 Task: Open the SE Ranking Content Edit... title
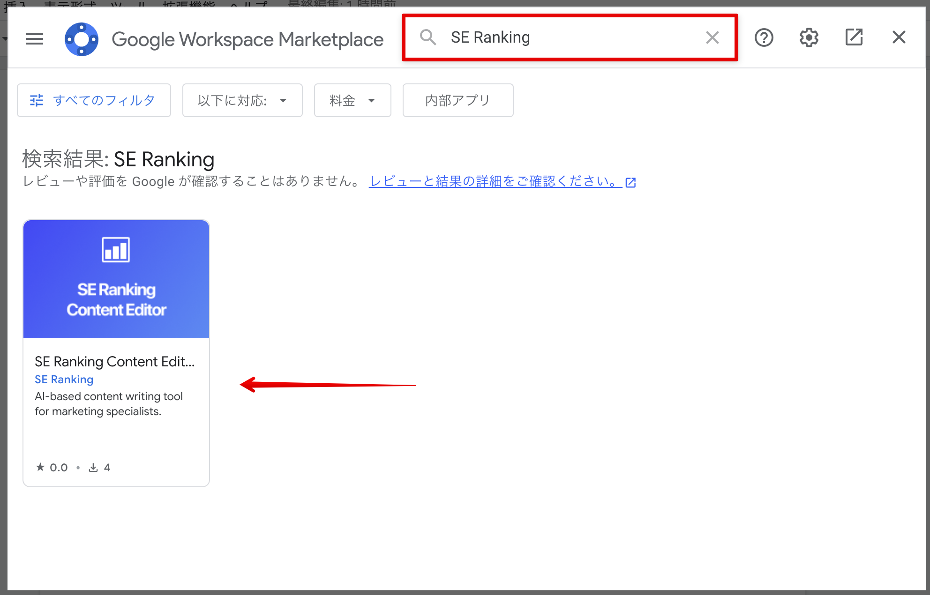[x=115, y=362]
